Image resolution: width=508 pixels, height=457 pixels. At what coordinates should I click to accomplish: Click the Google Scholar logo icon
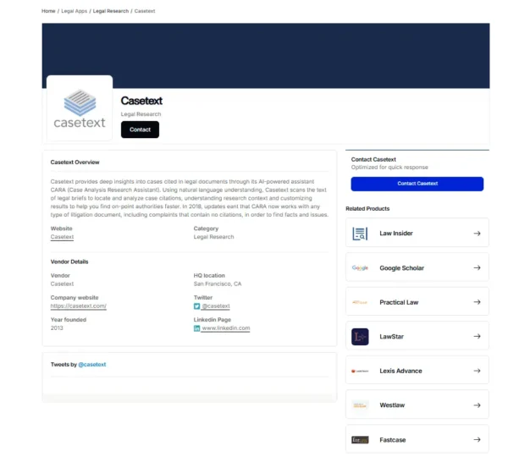click(x=360, y=267)
